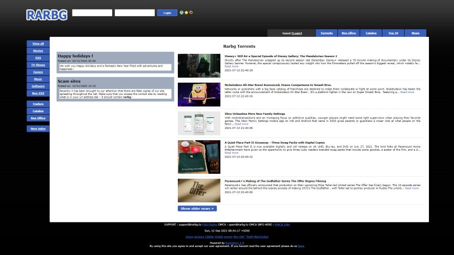Select TV Shows in the sidebar
This screenshot has height=255, width=454.
pos(38,65)
